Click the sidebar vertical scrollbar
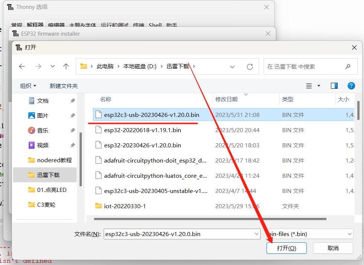 [x=81, y=159]
